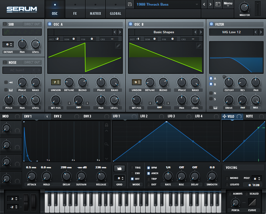
Task: Open the MG Low 12 filter type list
Action: click(230, 32)
